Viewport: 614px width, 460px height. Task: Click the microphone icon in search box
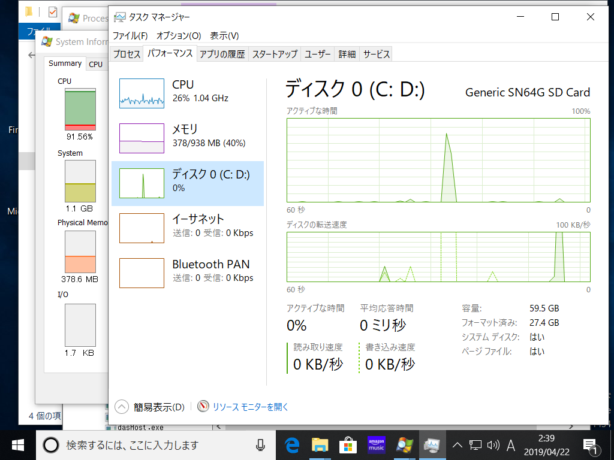tap(260, 445)
